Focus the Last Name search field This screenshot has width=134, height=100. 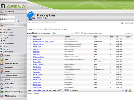[x=8, y=21]
